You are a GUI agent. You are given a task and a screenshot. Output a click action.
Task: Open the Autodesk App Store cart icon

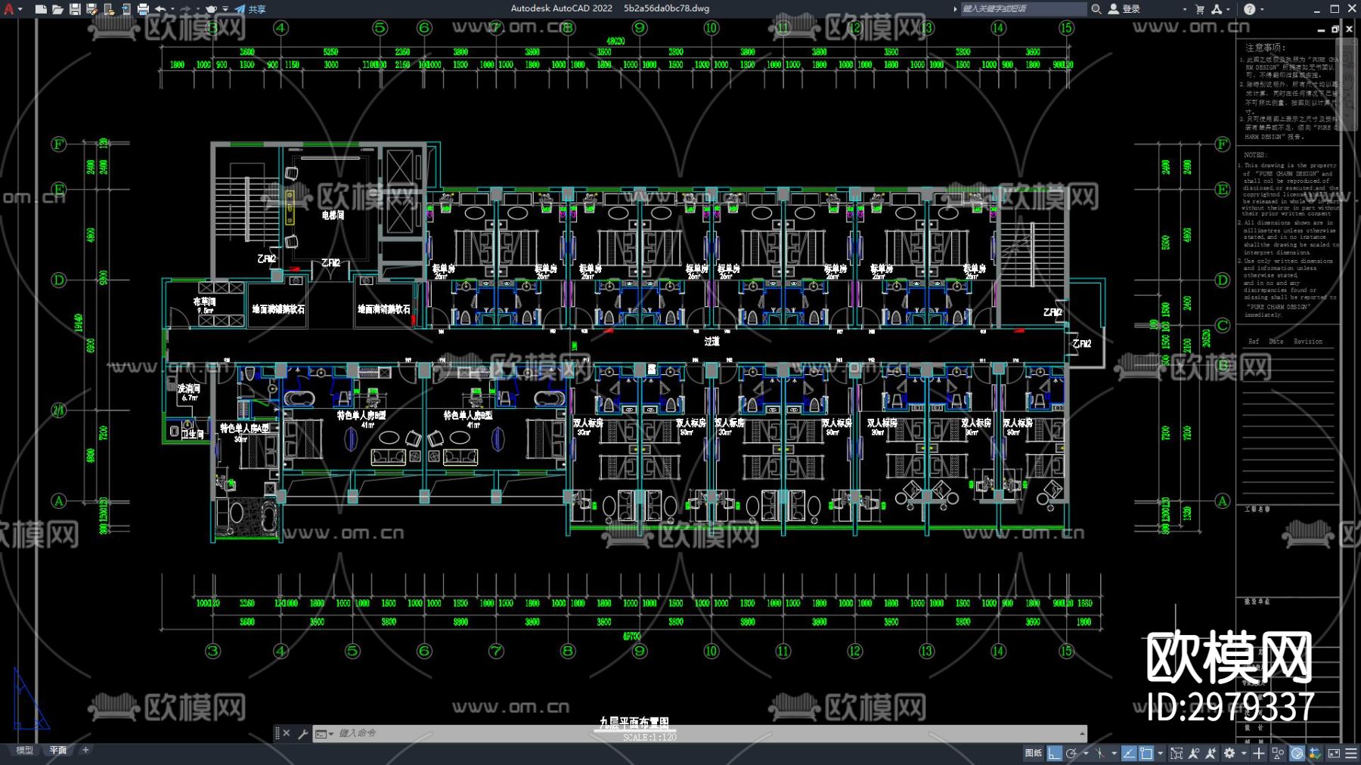[1200, 9]
